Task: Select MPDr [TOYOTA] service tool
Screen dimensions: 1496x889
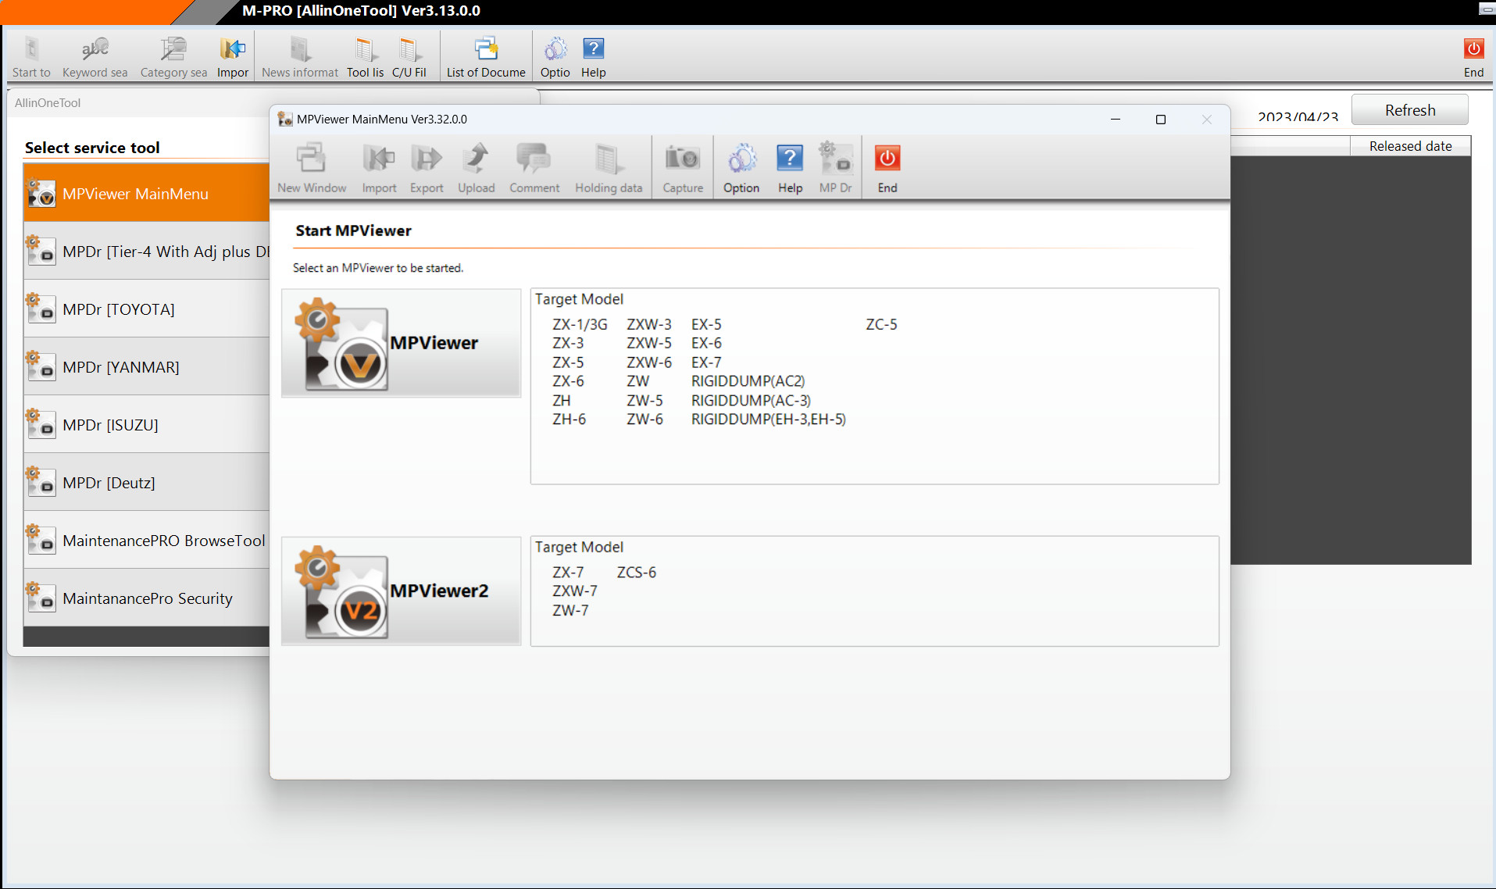Action: 147,309
